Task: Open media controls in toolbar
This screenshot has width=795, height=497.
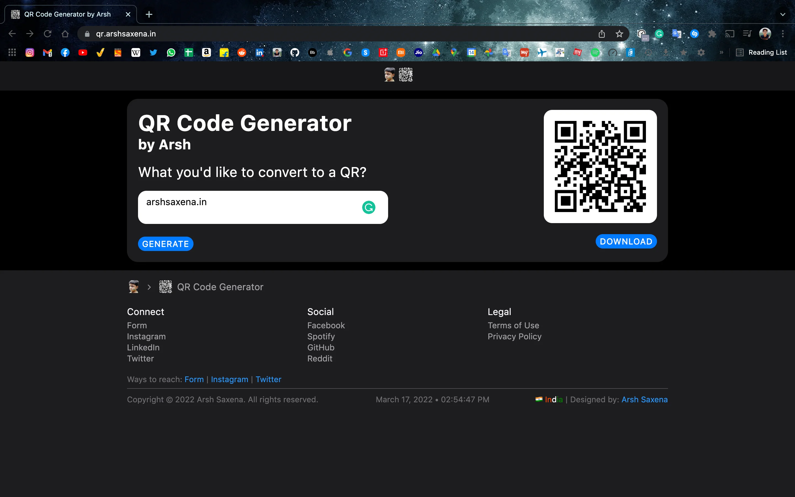Action: coord(747,34)
